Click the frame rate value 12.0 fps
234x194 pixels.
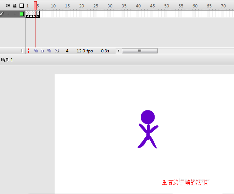[x=85, y=51]
